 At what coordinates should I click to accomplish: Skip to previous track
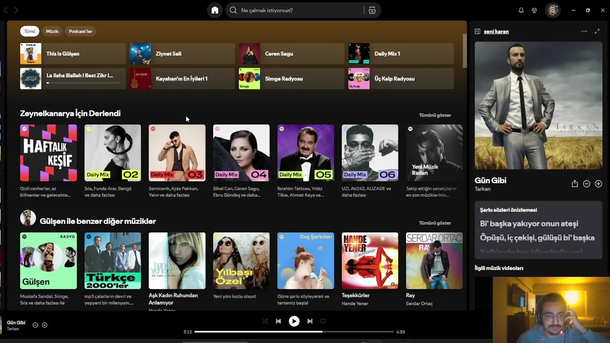[x=278, y=321]
